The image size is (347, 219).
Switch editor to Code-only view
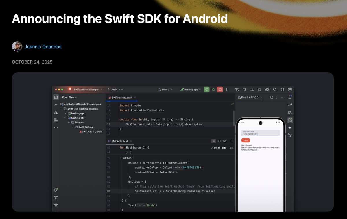213,141
